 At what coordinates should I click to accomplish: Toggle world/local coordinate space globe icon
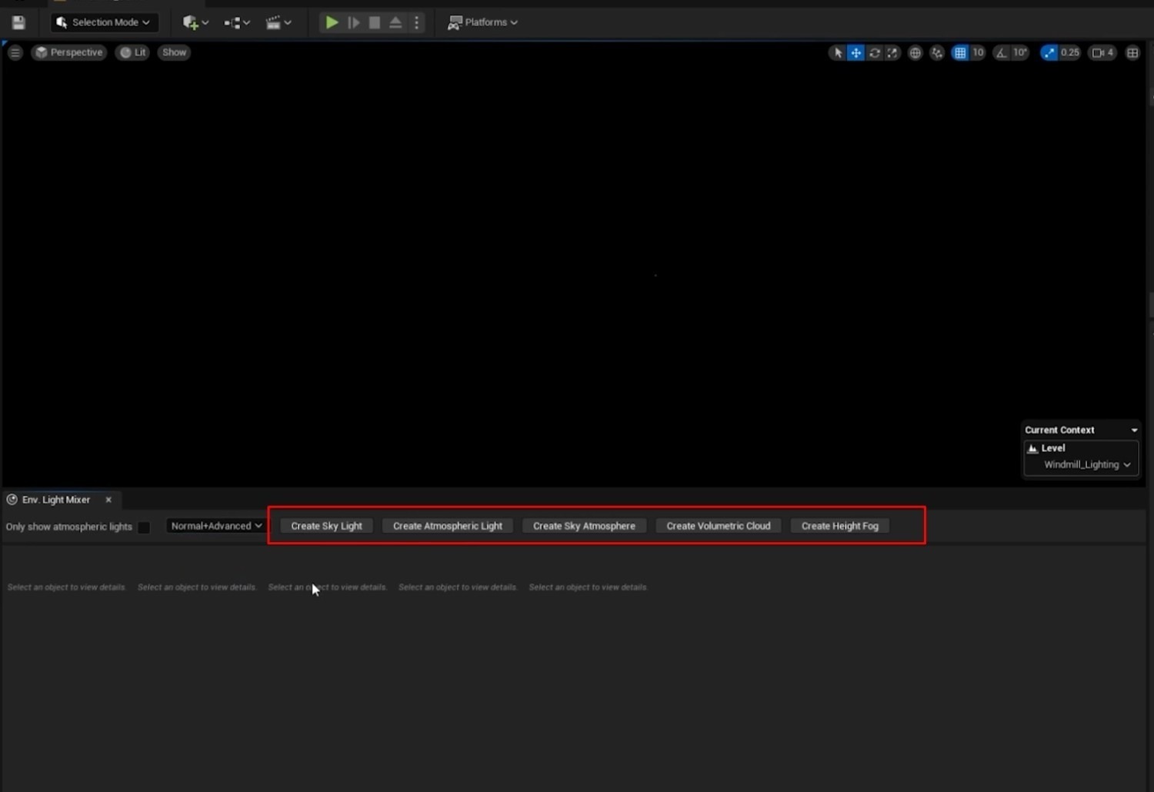click(x=915, y=52)
